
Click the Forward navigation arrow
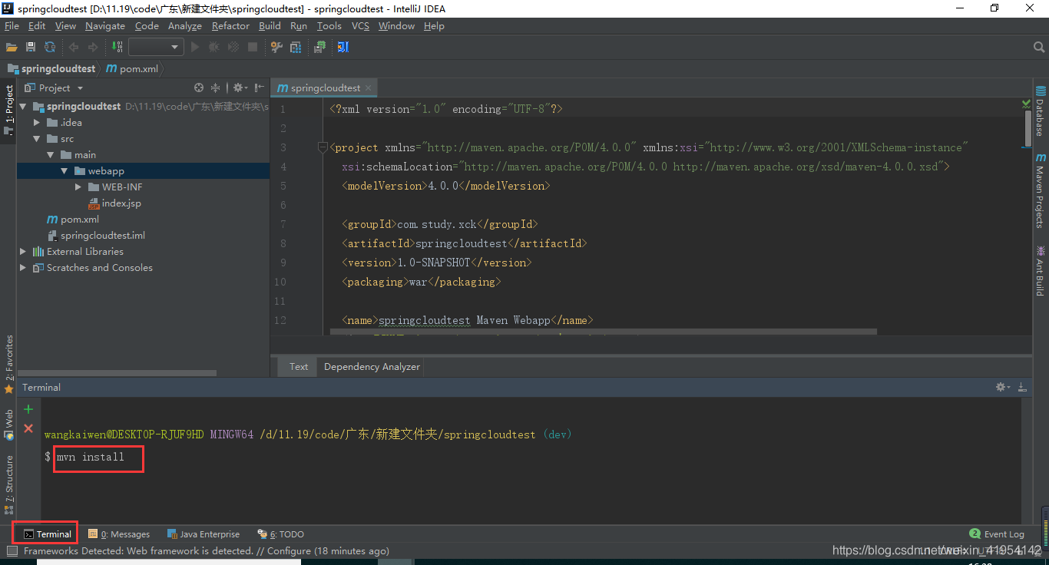point(93,48)
